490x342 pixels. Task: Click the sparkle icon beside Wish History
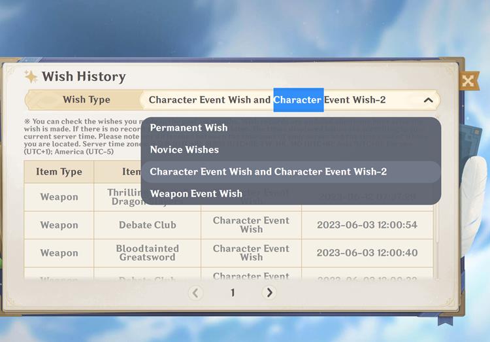(31, 77)
